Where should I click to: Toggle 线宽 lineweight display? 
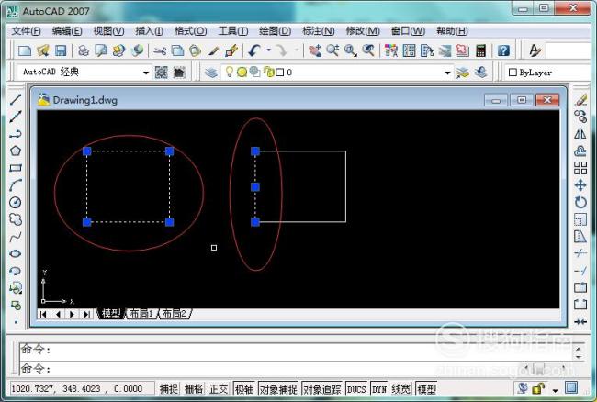(400, 388)
